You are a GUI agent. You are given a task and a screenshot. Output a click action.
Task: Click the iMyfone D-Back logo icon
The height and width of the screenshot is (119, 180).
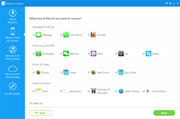click(x=3, y=3)
